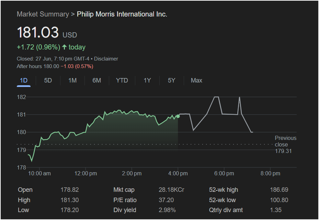
Task: Click the Open value 178.82
Action: [x=70, y=190]
